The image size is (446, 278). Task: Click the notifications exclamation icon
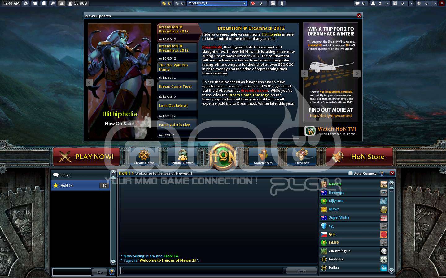point(418,3)
